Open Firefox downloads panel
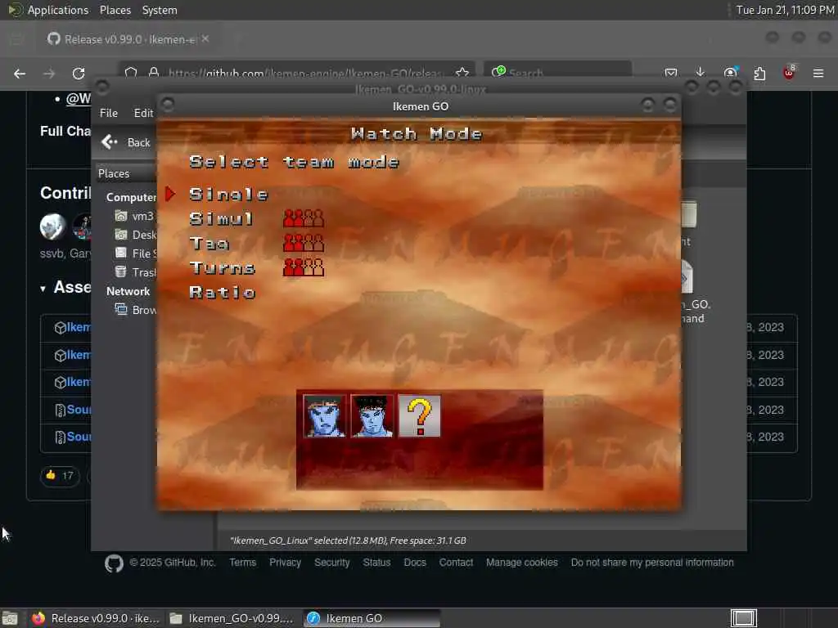 [x=701, y=73]
